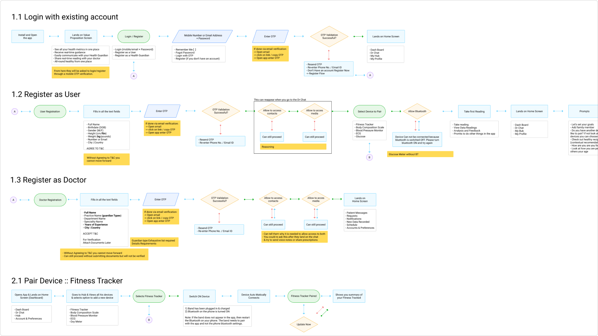Select Mobile Number or Email Address parallelogram
The width and height of the screenshot is (598, 336).
(203, 37)
